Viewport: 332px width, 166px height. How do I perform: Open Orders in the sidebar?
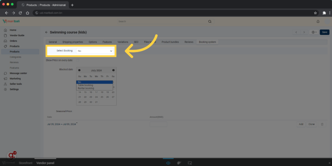pyautogui.click(x=13, y=41)
